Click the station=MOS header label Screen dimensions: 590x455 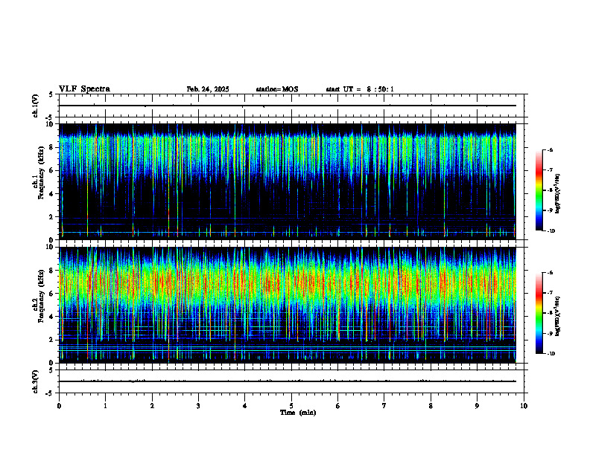pyautogui.click(x=277, y=89)
